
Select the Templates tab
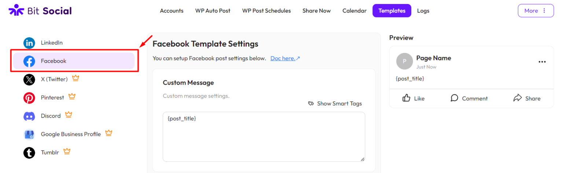click(392, 11)
